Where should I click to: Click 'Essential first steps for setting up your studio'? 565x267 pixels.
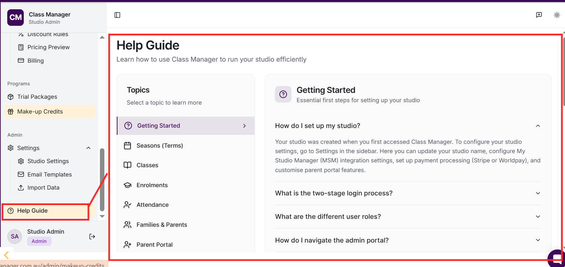358,100
